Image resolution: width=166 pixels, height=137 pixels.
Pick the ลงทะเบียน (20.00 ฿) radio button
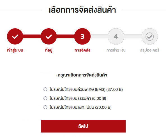[x=45, y=107]
